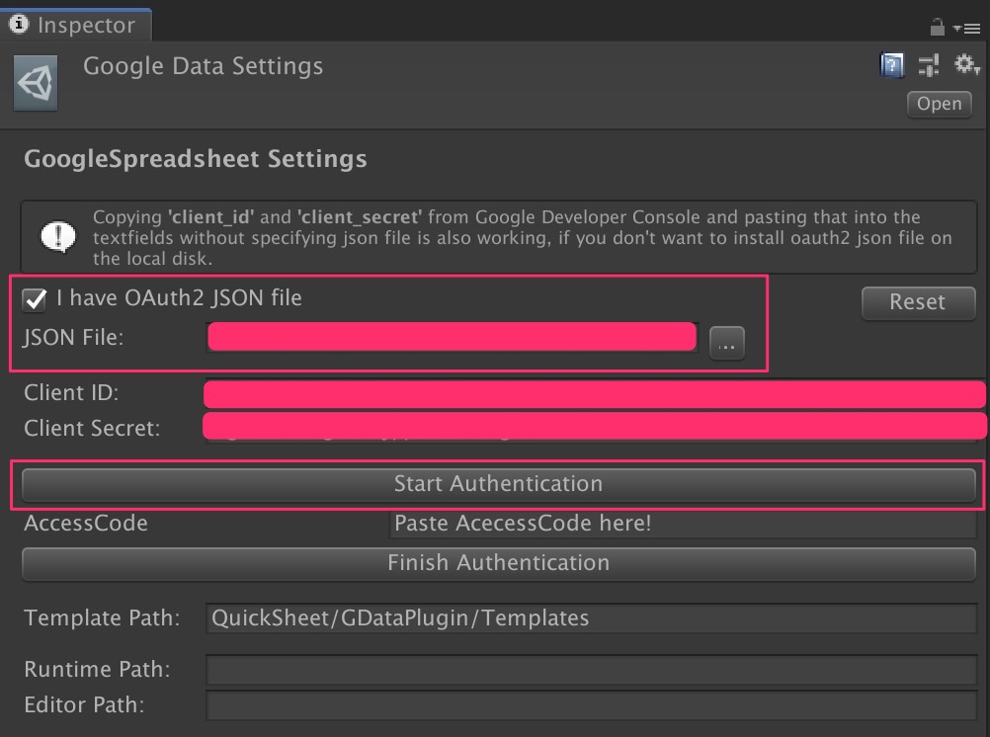
Task: Click the preset sliders icon
Action: pos(929,66)
